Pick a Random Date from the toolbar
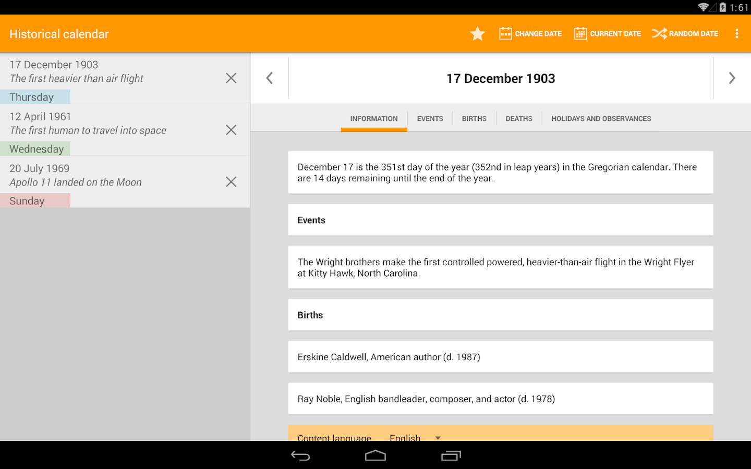 tap(685, 33)
